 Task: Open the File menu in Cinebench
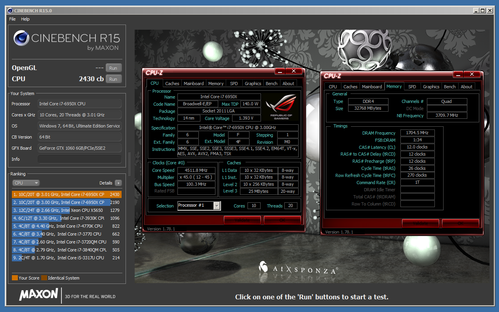12,19
